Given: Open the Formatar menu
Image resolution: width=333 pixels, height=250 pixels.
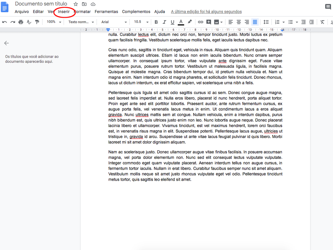Looking at the screenshot, I should point(82,12).
